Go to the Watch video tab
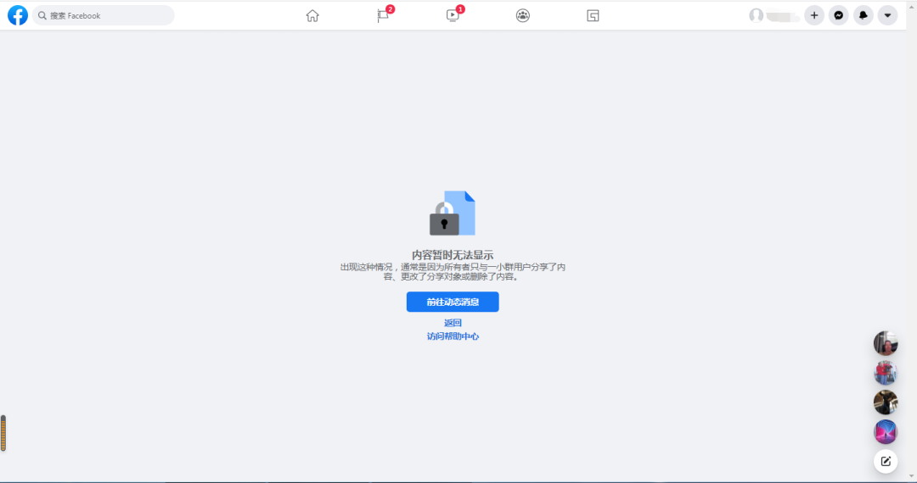The width and height of the screenshot is (917, 483). point(453,15)
